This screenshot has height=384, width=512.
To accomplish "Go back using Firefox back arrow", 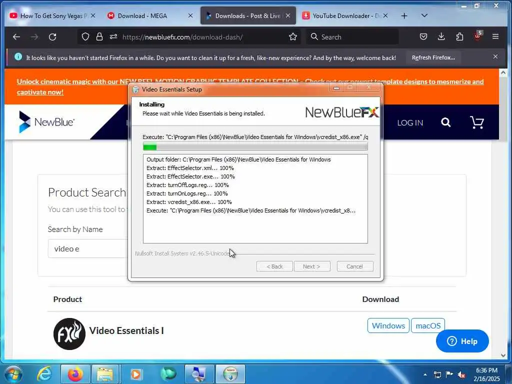I will pyautogui.click(x=16, y=37).
